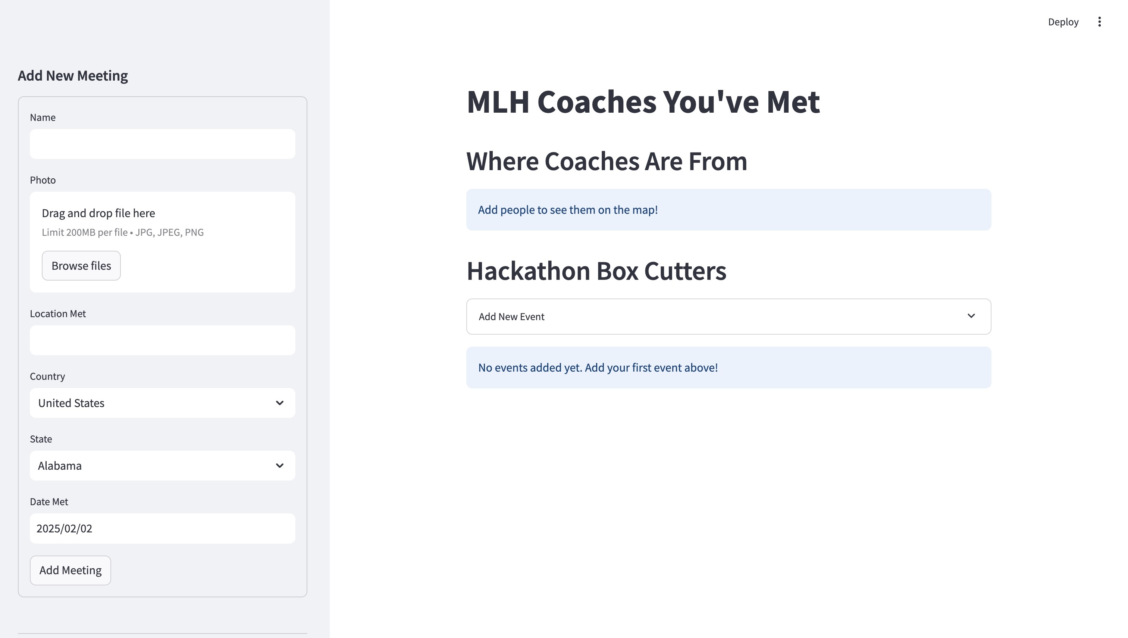Click the MLH Coaches You've Met heading

(x=643, y=101)
